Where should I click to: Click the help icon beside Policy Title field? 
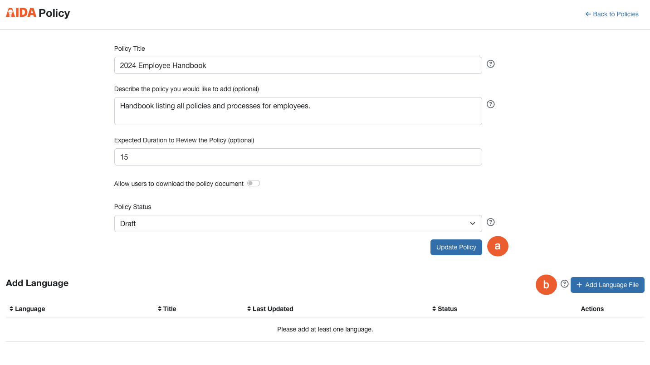(490, 63)
